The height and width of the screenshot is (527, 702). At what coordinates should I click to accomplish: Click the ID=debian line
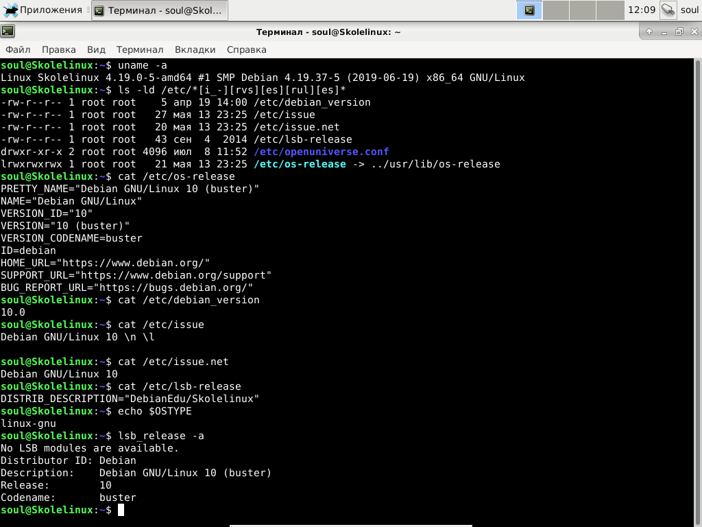(28, 250)
